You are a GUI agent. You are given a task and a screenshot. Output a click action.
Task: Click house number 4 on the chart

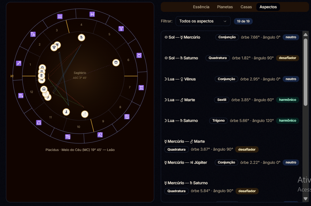click(81, 25)
